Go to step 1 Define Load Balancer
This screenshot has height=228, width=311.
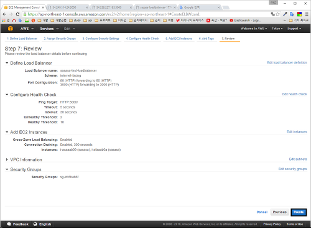click(22, 39)
